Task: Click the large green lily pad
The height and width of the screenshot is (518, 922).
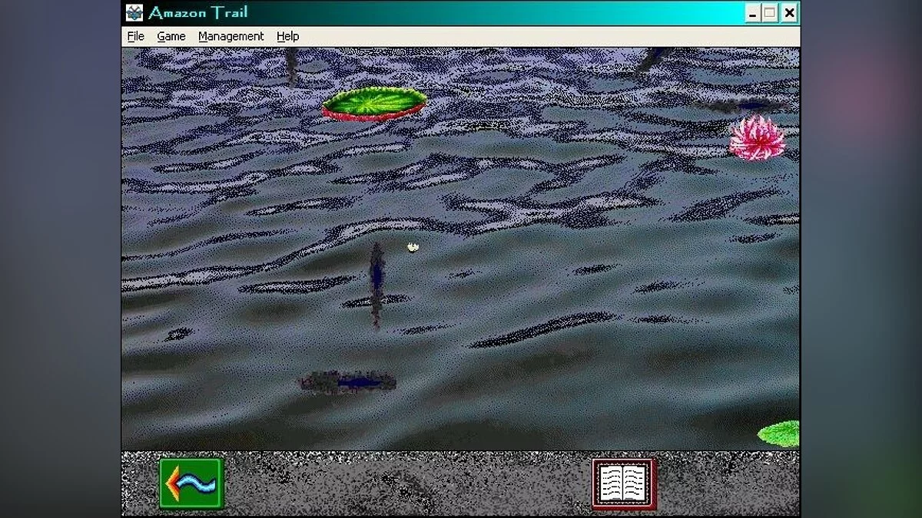Action: 374,103
